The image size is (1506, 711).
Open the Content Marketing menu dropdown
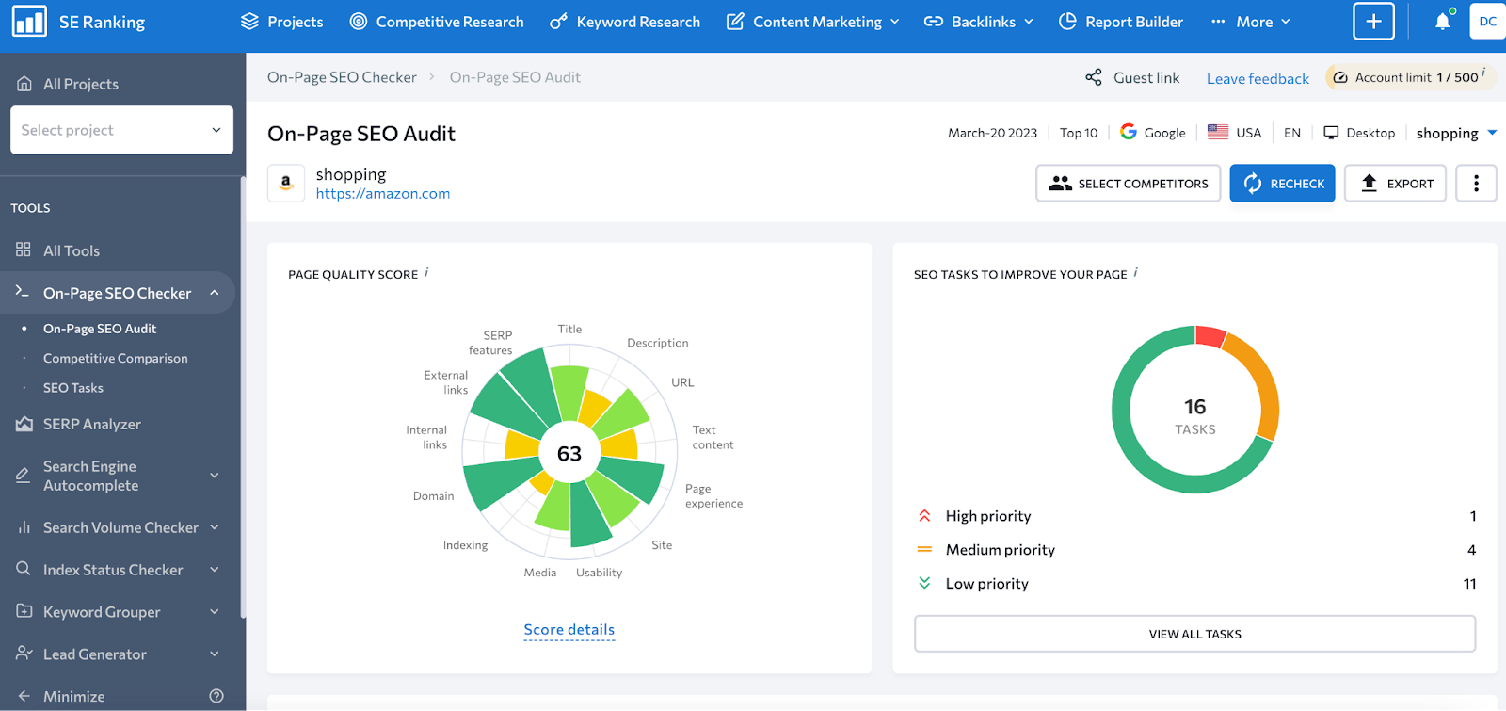pyautogui.click(x=813, y=21)
